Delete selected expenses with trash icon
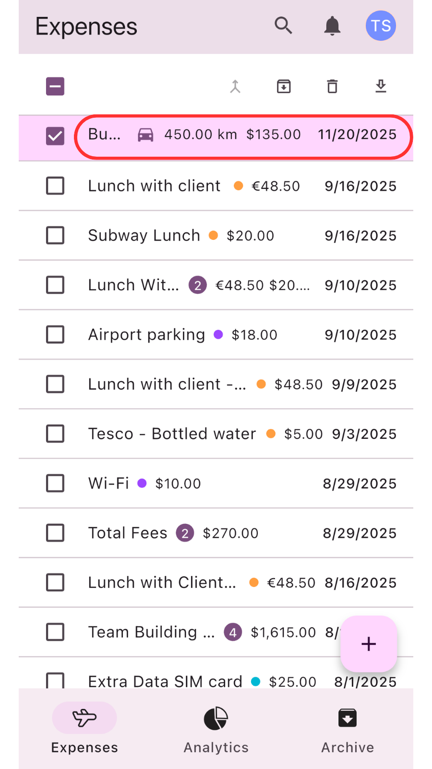 332,87
